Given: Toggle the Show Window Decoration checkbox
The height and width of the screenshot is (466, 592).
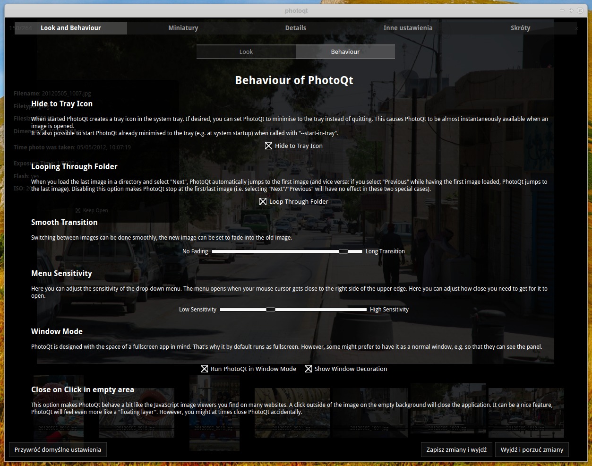Looking at the screenshot, I should pyautogui.click(x=308, y=369).
